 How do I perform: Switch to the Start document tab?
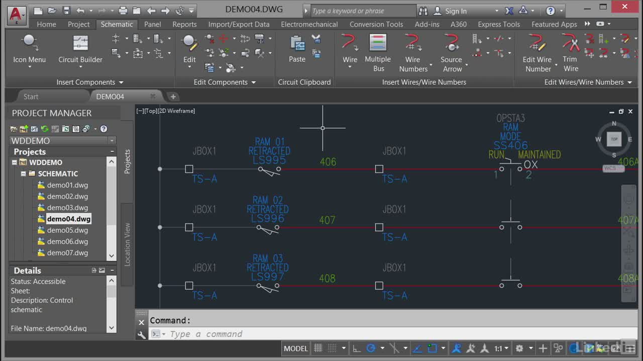click(31, 97)
